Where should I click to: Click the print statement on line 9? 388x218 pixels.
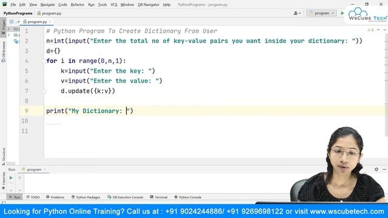click(90, 111)
